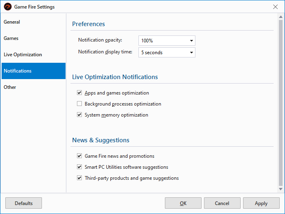Disable Game Fire news and promotions

(79, 156)
